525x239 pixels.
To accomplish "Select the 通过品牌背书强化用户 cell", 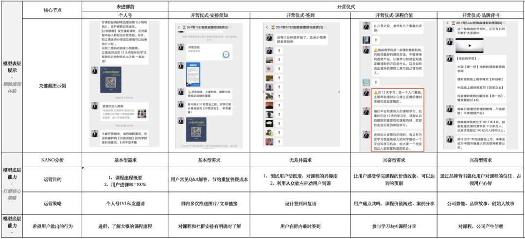I will (481, 179).
